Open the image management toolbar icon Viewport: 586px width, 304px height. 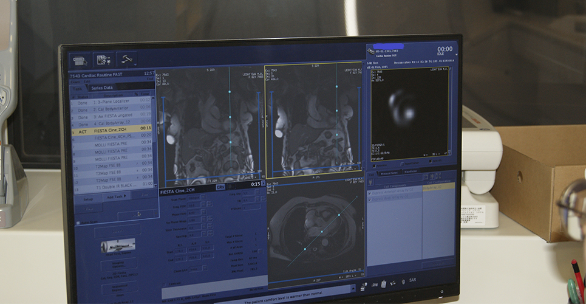pyautogui.click(x=103, y=60)
